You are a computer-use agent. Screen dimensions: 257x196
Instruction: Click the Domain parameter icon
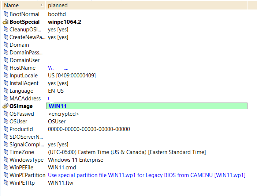point(6,45)
